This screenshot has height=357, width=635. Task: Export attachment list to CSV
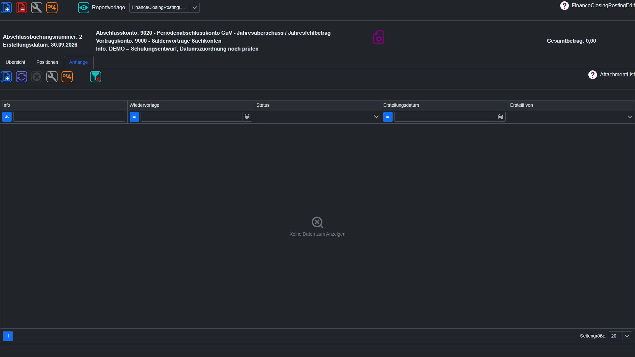point(67,77)
